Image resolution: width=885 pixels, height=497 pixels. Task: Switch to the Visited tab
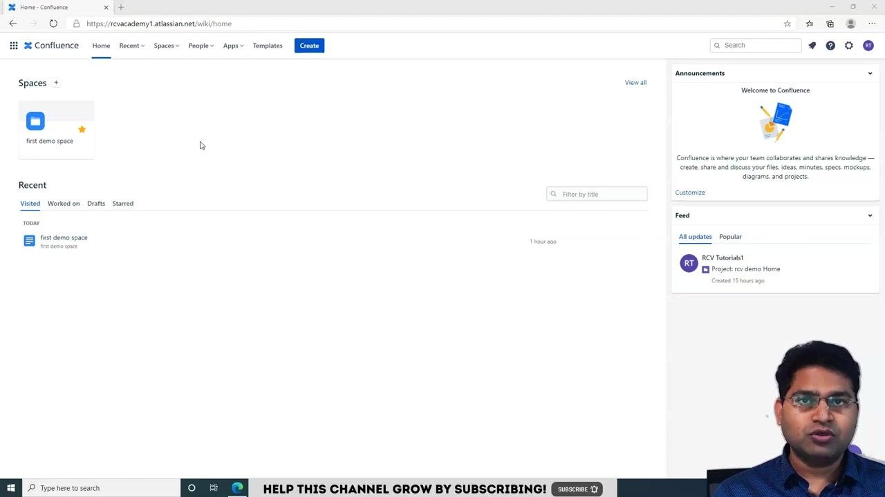pyautogui.click(x=30, y=204)
